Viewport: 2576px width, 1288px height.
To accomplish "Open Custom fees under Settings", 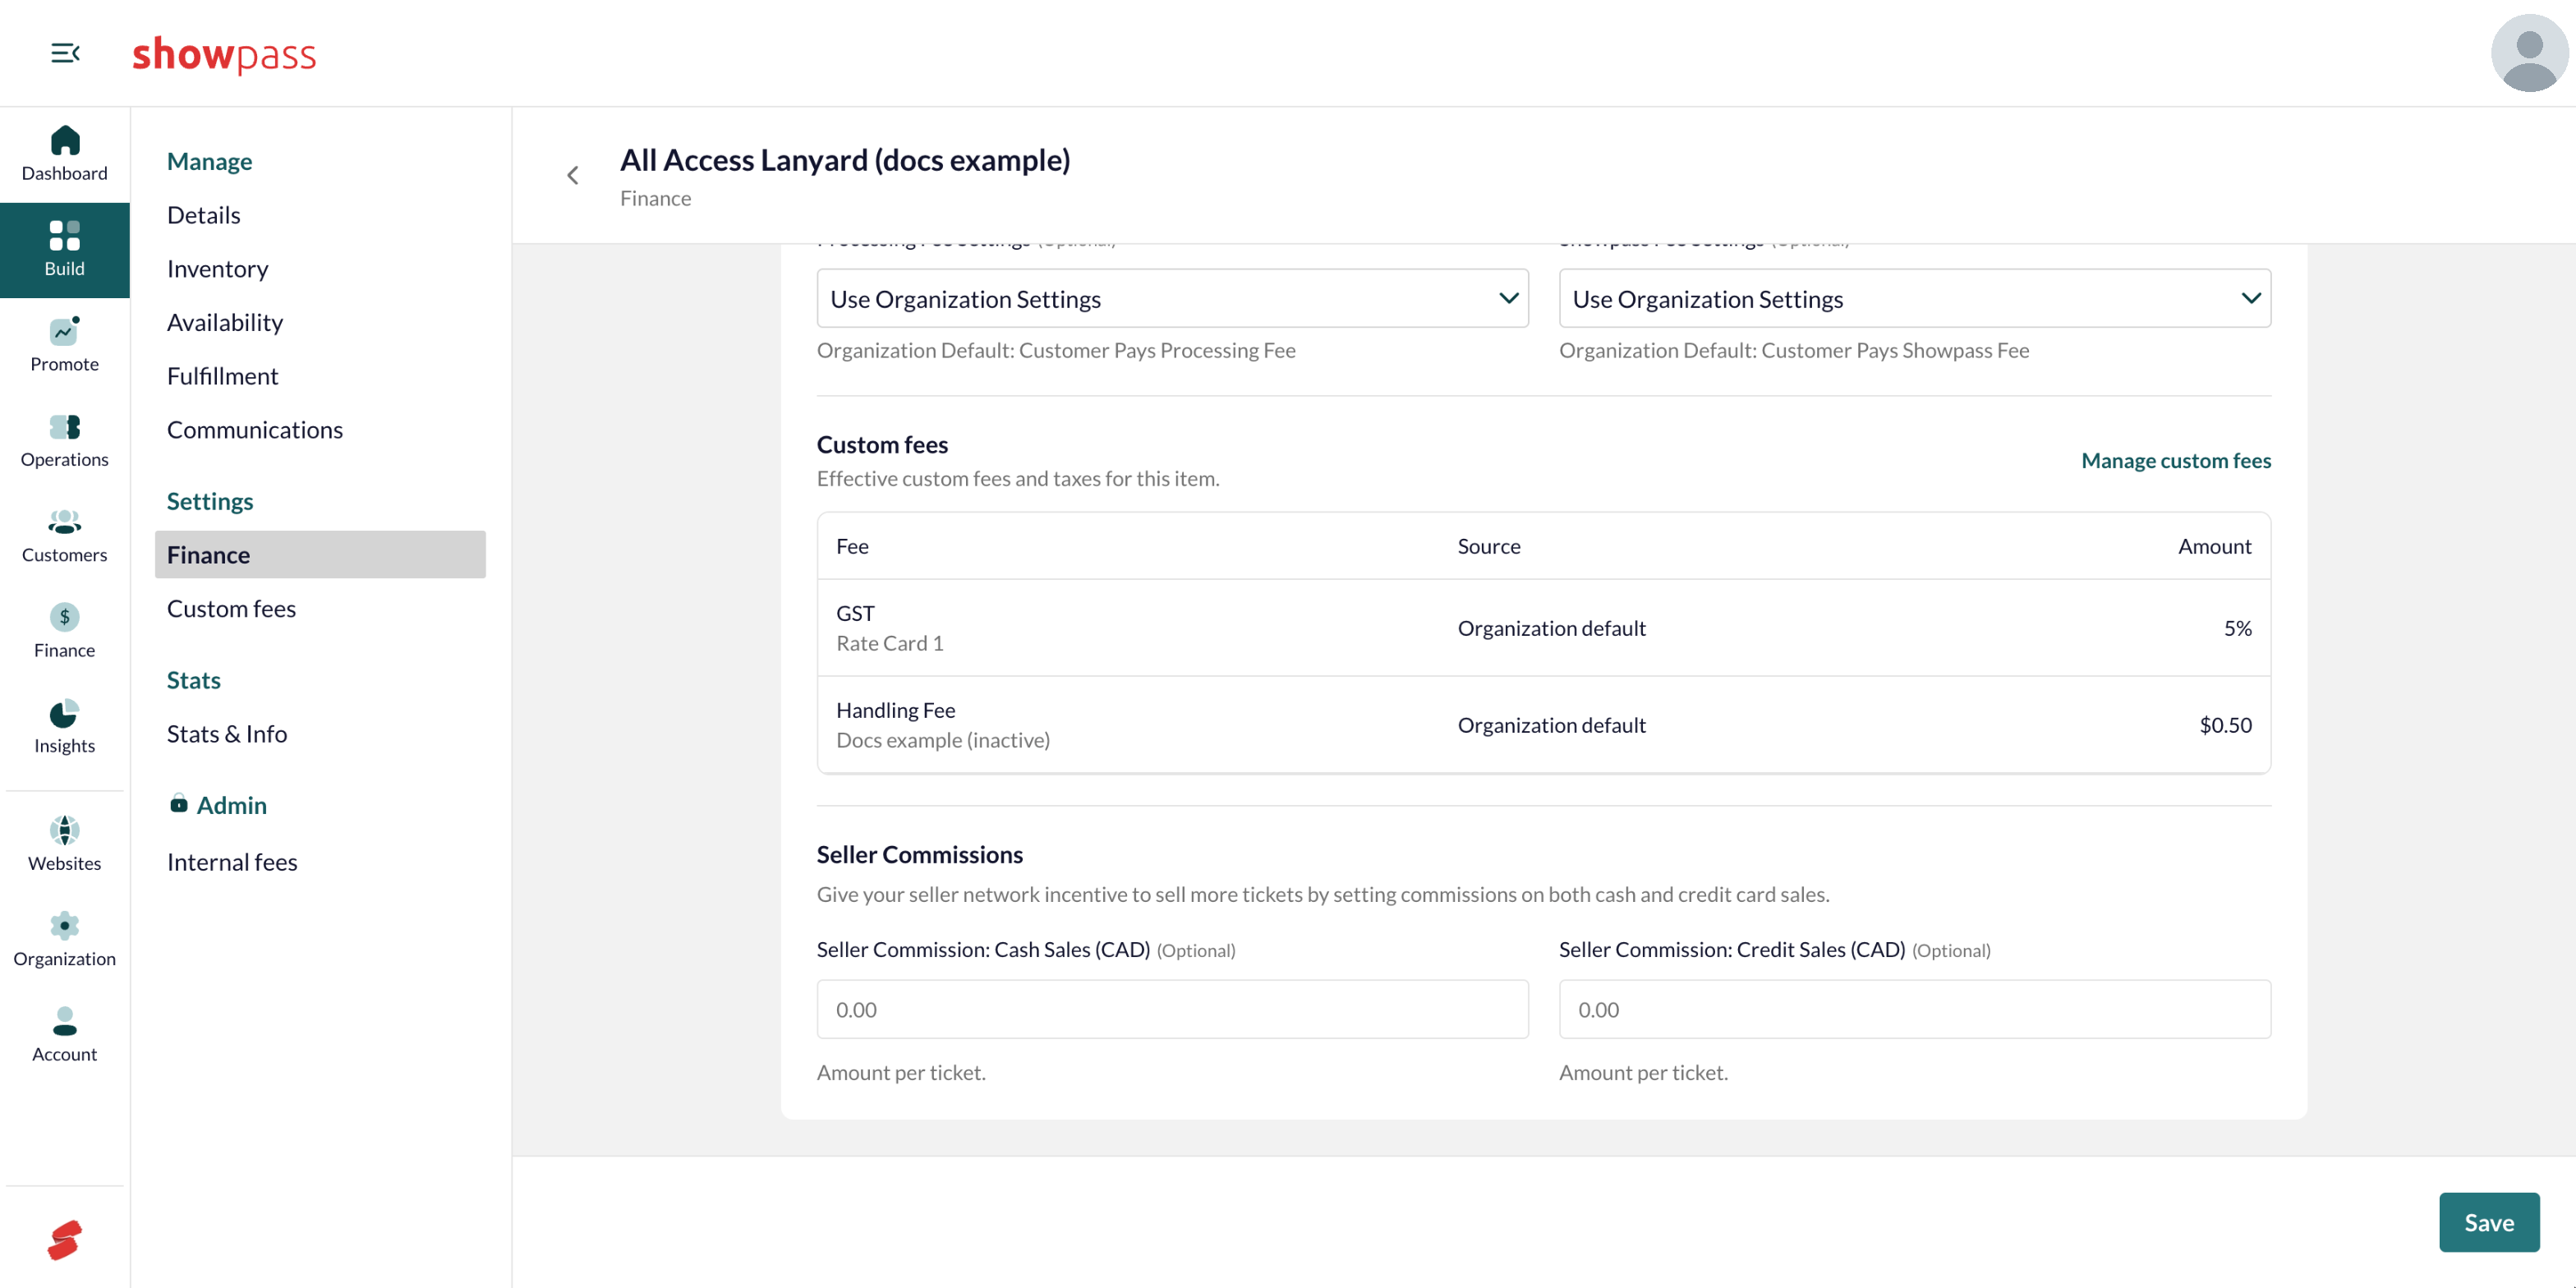I will point(231,609).
